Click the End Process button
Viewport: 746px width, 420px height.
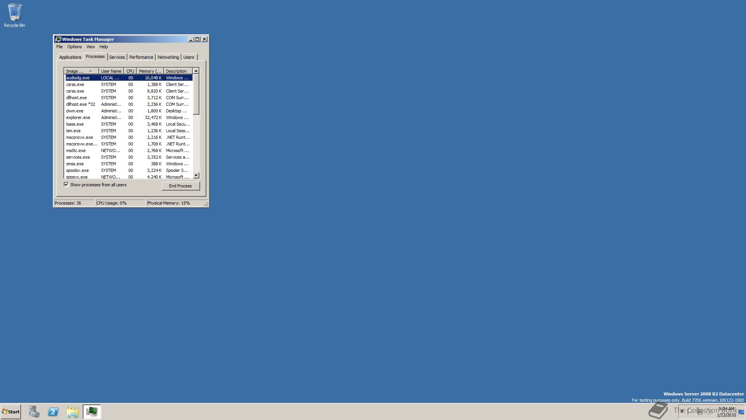pos(180,186)
